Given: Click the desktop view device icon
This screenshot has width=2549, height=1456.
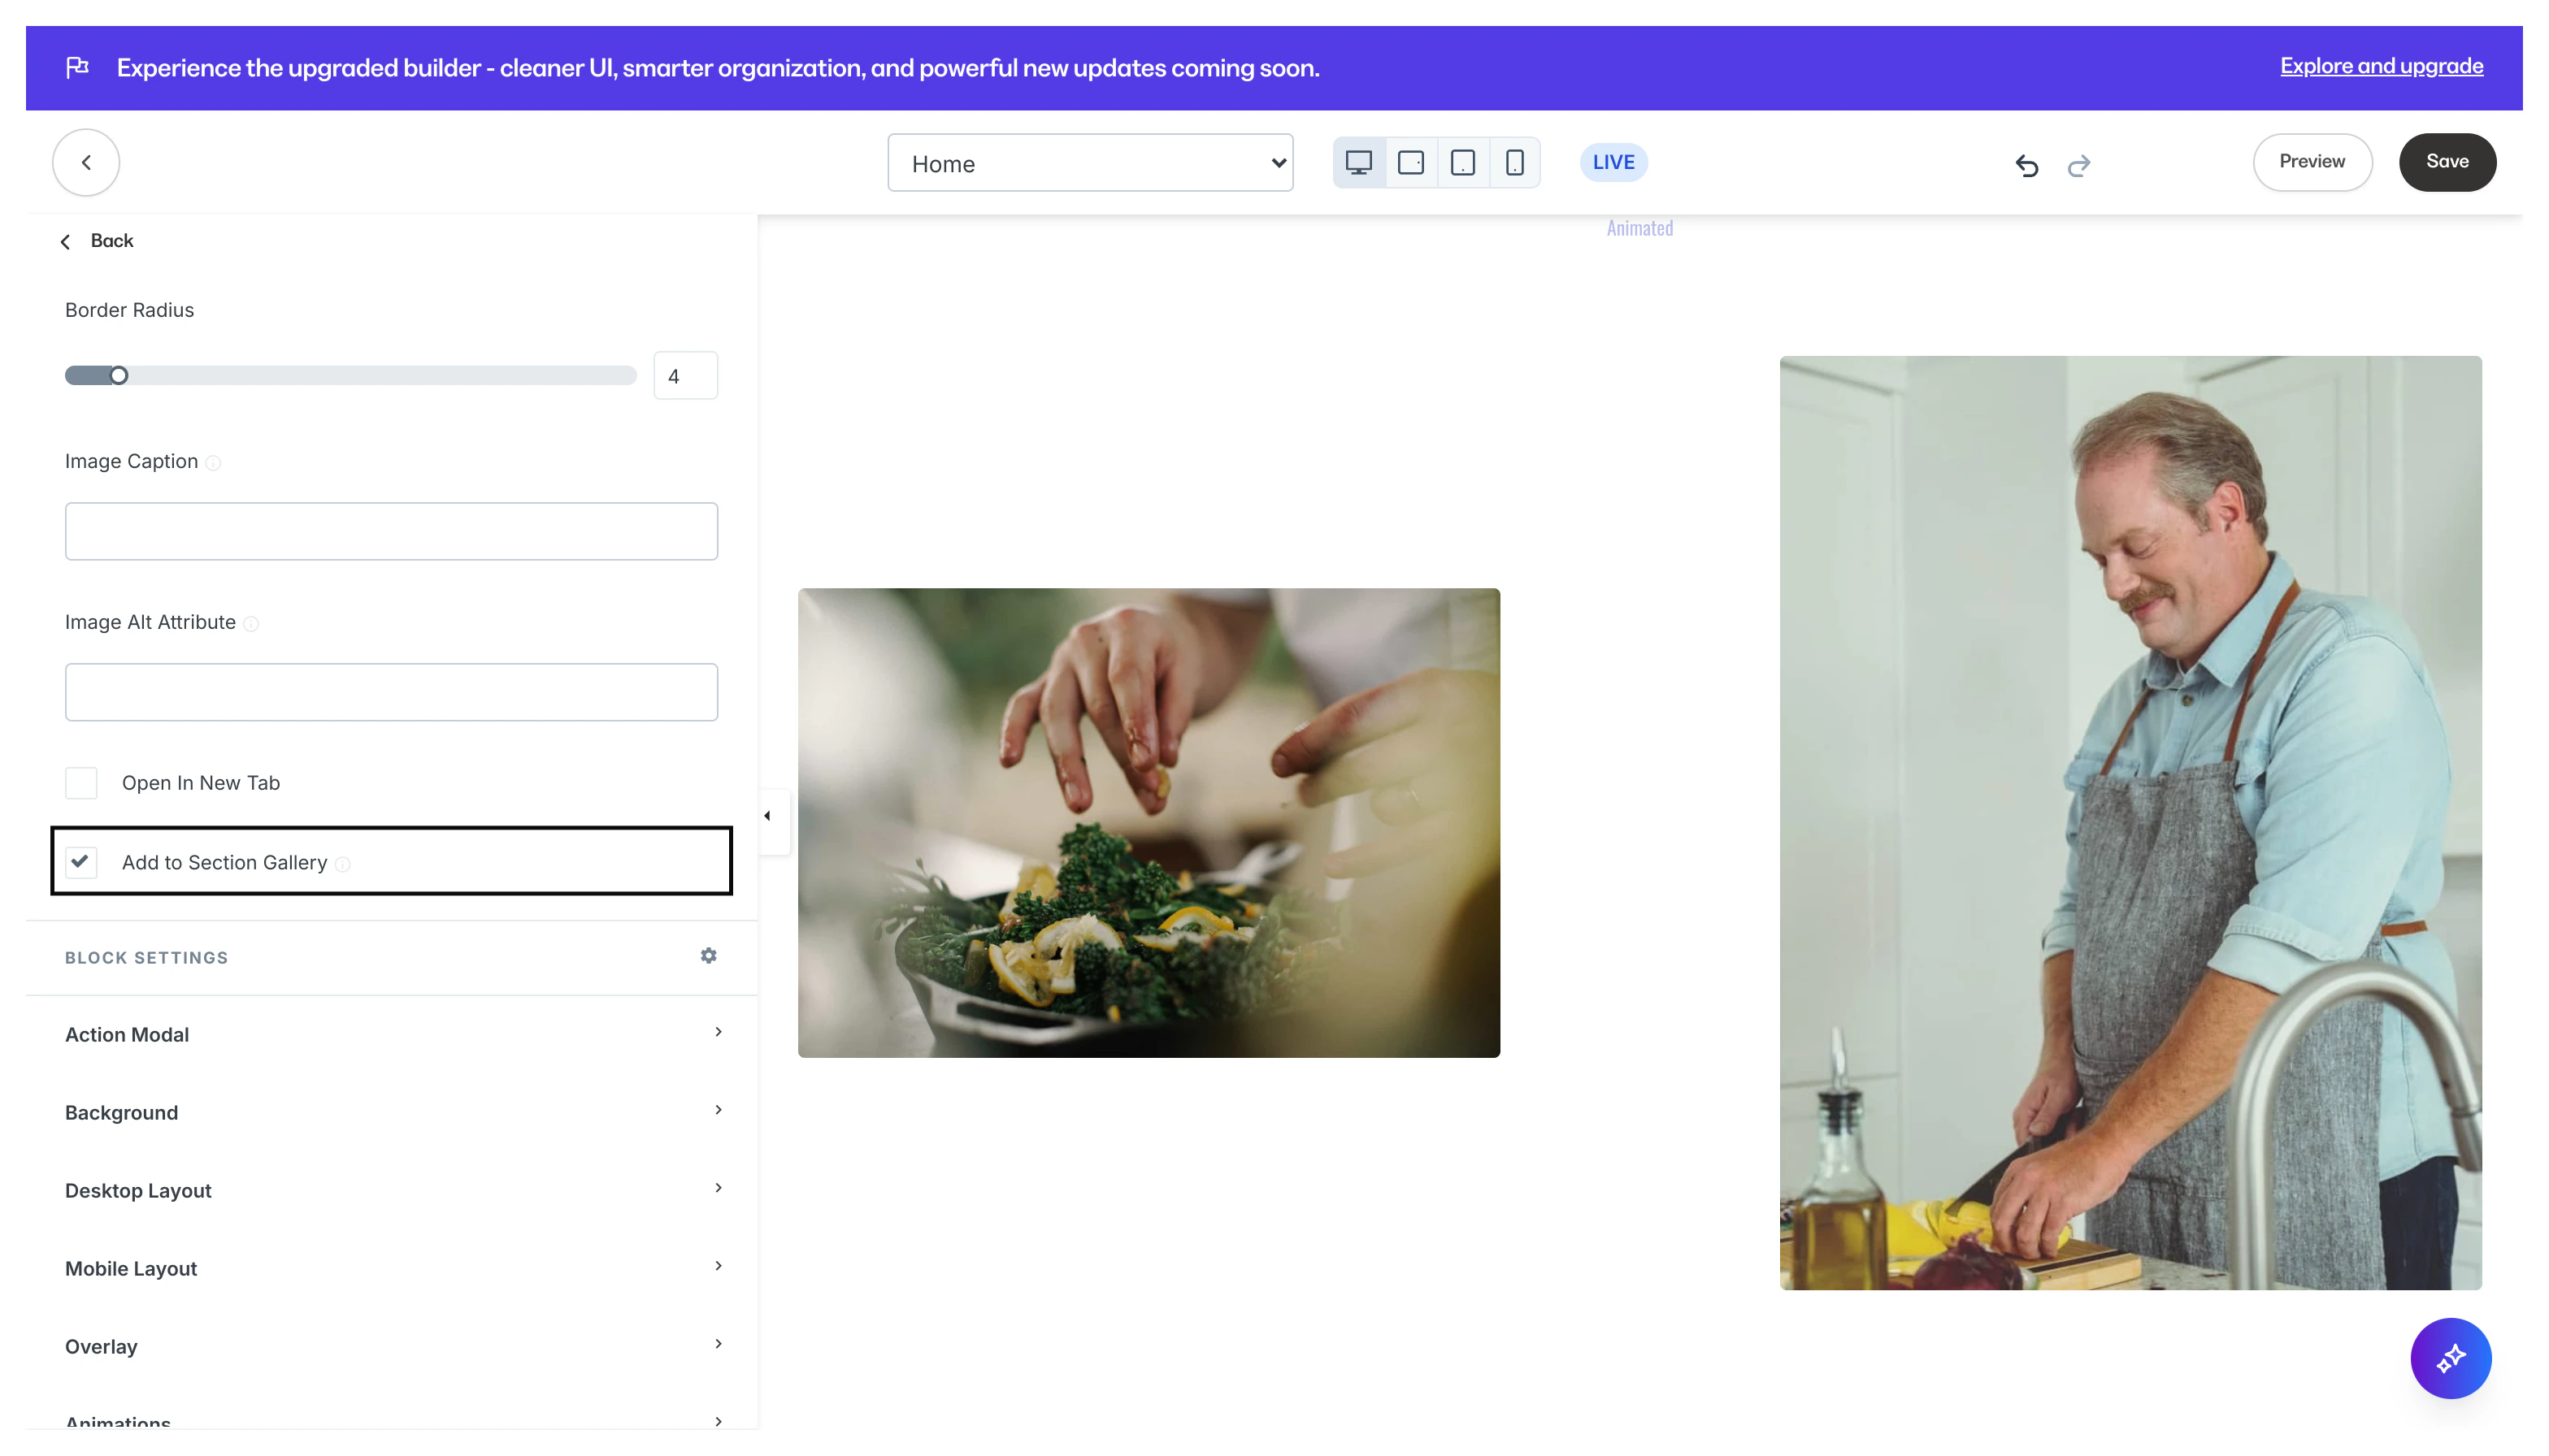Looking at the screenshot, I should pos(1358,163).
